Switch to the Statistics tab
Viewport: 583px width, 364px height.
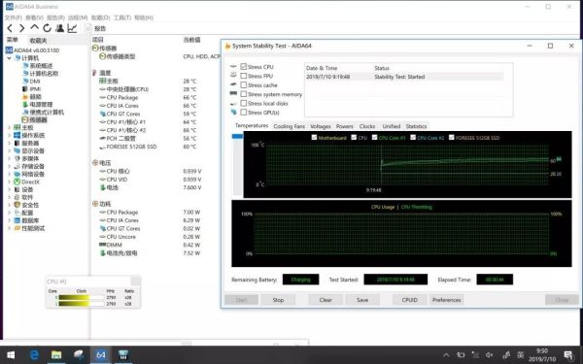[x=417, y=126]
